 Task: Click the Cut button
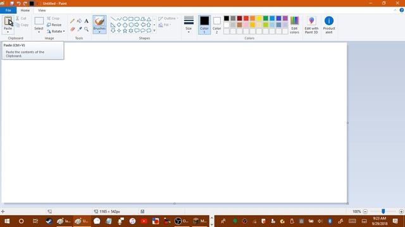[x=21, y=18]
